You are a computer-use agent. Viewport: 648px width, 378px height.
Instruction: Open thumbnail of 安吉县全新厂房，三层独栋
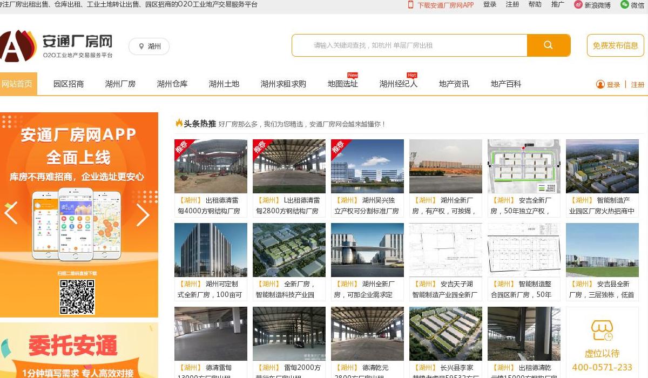click(x=602, y=250)
